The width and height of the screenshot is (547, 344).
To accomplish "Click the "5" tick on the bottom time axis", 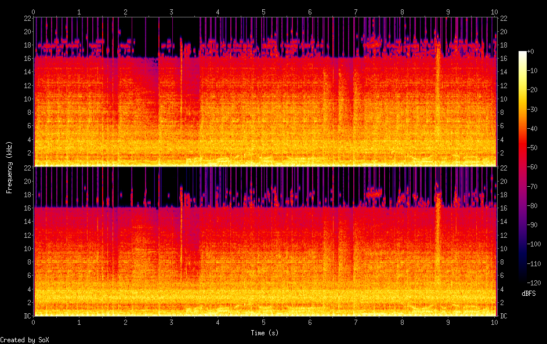I will click(x=264, y=321).
